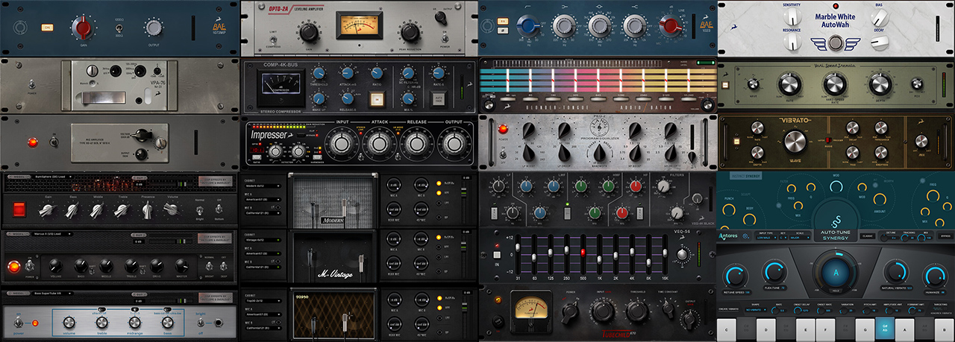The width and height of the screenshot is (955, 342).
Task: Click the Top30 diamond-grille cabinet image
Action: tap(334, 314)
